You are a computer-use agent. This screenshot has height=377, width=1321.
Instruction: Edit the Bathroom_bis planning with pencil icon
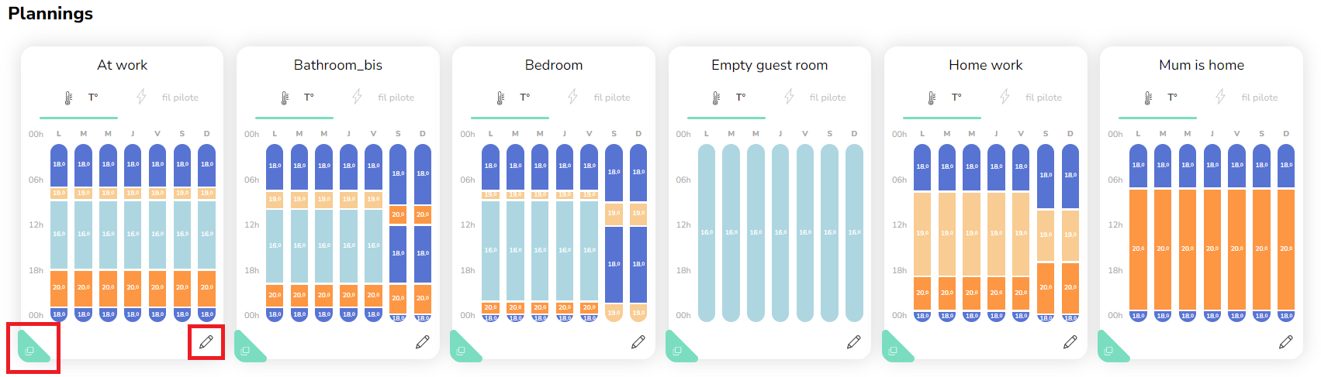tap(422, 341)
